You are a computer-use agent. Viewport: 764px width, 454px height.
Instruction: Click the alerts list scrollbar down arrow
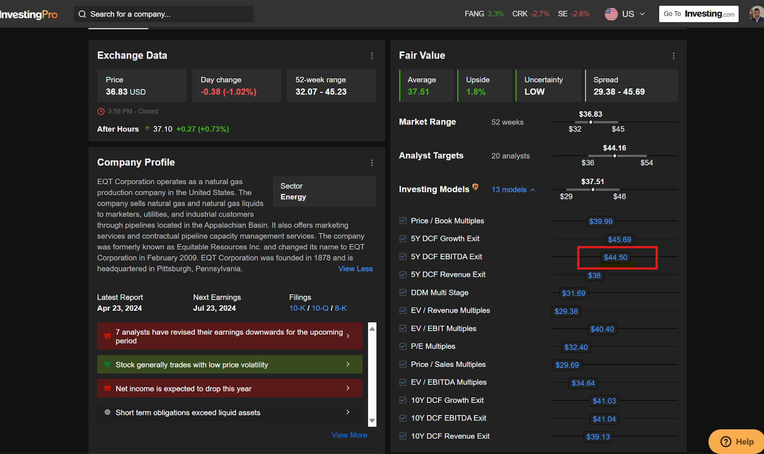(372, 421)
